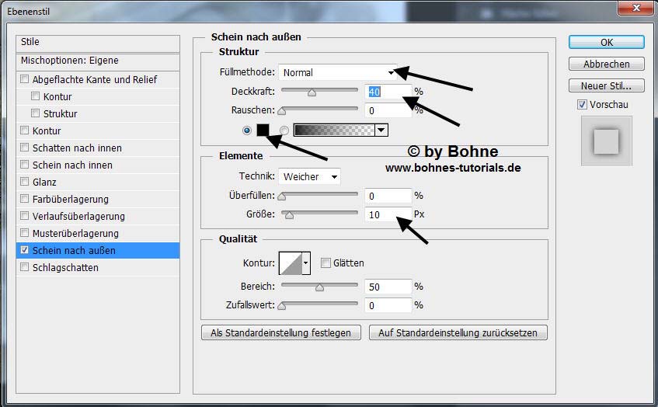Enable the Schlagschatten checkbox
The image size is (658, 407).
pos(25,267)
